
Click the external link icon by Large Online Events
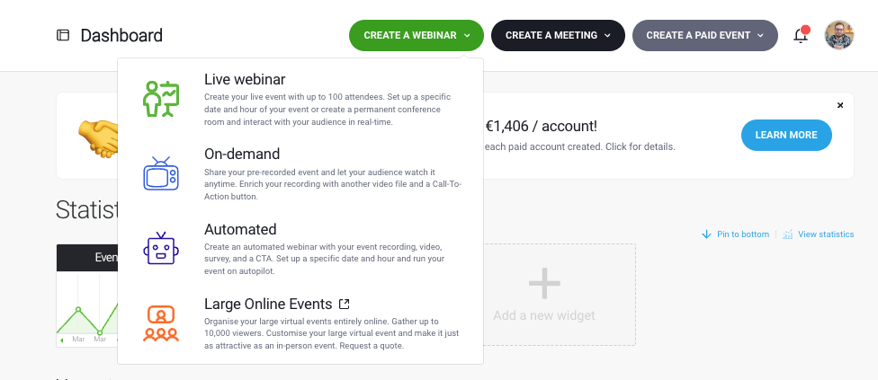tap(344, 305)
